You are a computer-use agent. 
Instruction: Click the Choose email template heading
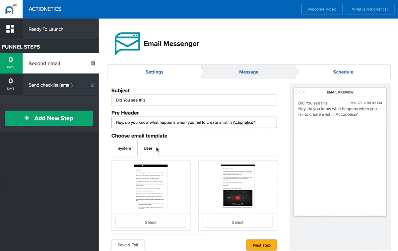click(x=139, y=136)
